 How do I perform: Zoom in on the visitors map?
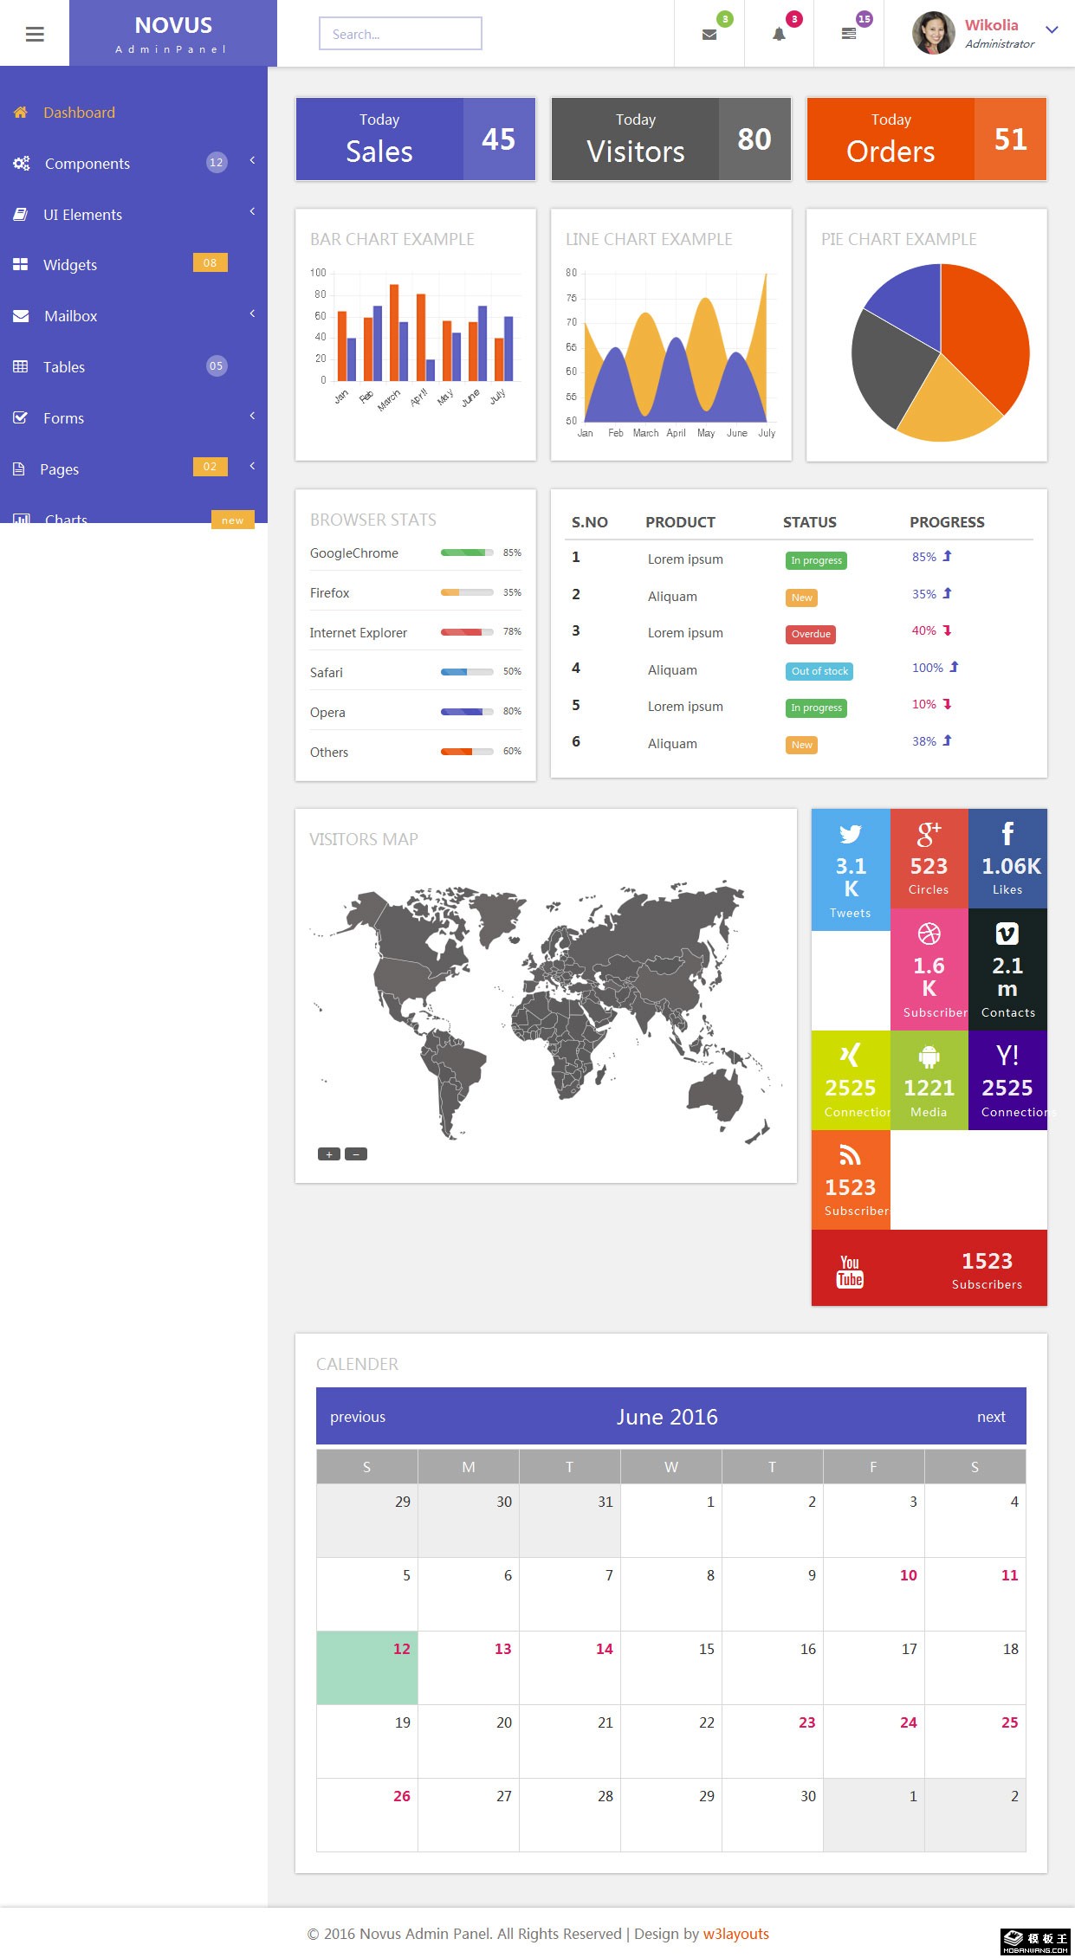coord(328,1153)
